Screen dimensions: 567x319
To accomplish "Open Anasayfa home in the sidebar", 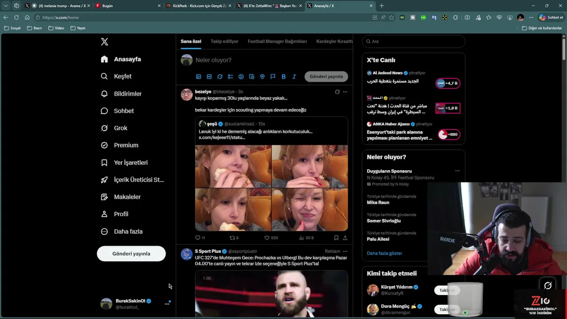I will tap(121, 59).
